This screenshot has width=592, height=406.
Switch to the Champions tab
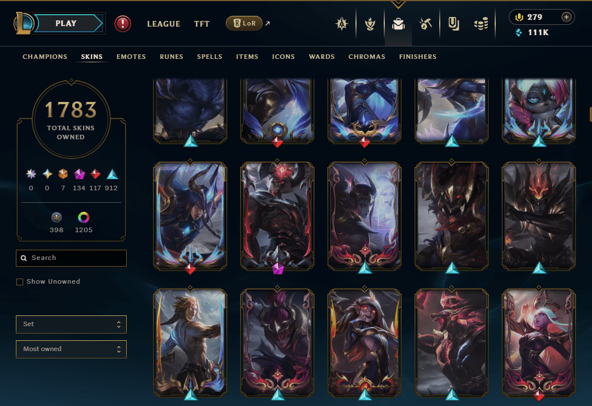click(x=45, y=57)
